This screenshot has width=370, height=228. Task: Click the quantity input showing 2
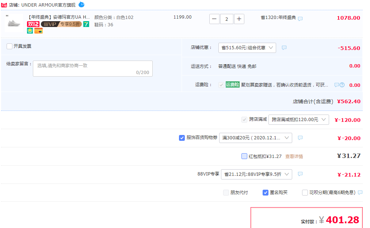point(226,19)
